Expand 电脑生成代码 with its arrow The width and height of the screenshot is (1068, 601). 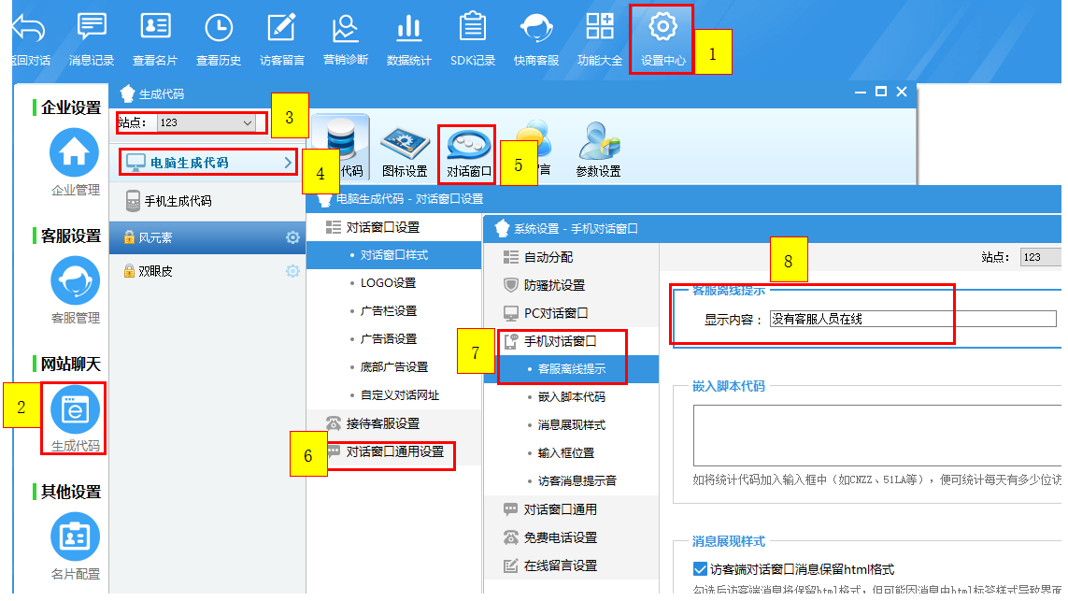[288, 164]
